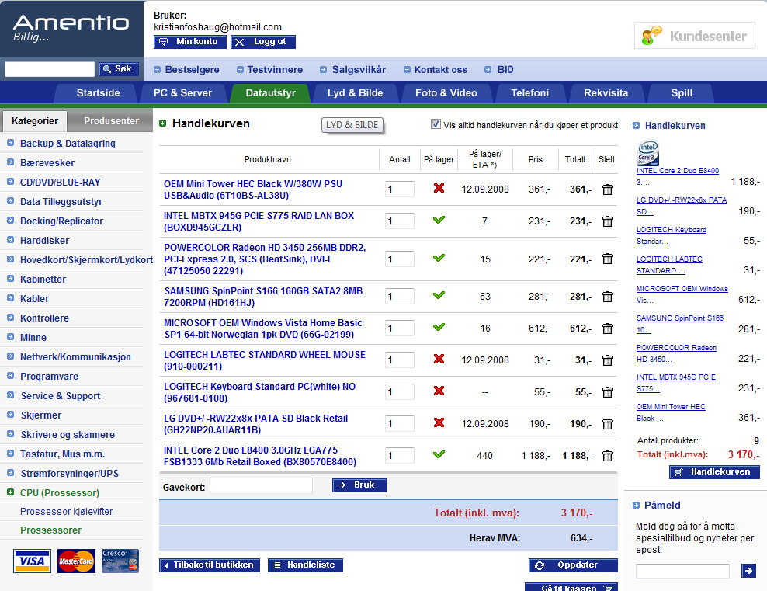
Task: Open cart via sidebar Handlekurven button
Action: [714, 472]
